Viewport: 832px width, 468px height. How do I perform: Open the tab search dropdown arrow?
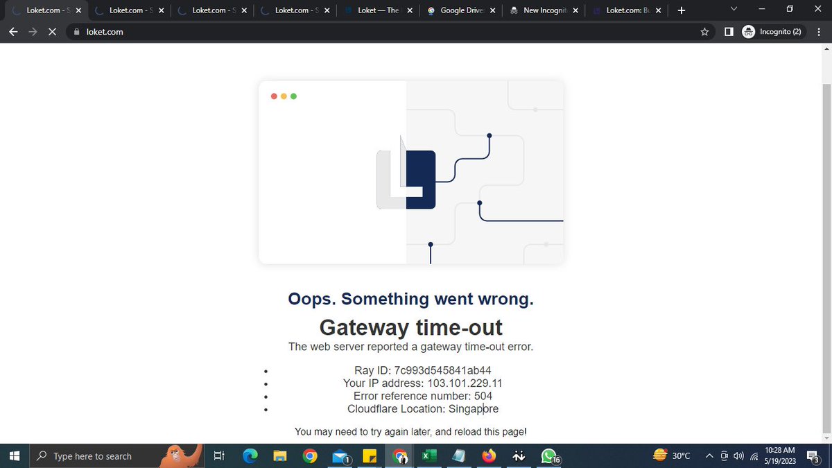(x=734, y=9)
